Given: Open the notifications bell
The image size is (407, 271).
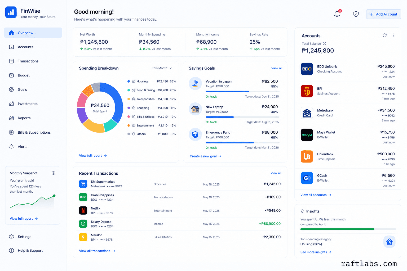Looking at the screenshot, I should point(337,14).
